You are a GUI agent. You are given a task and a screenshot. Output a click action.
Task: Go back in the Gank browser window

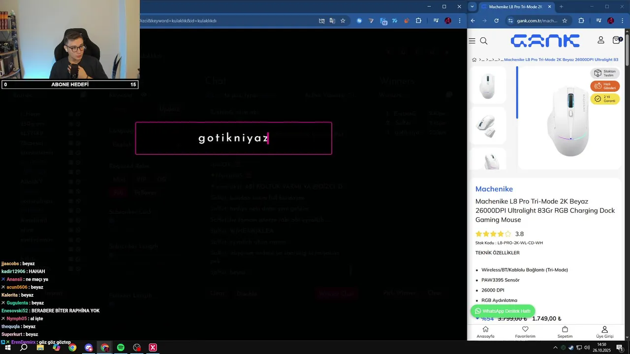tap(473, 21)
